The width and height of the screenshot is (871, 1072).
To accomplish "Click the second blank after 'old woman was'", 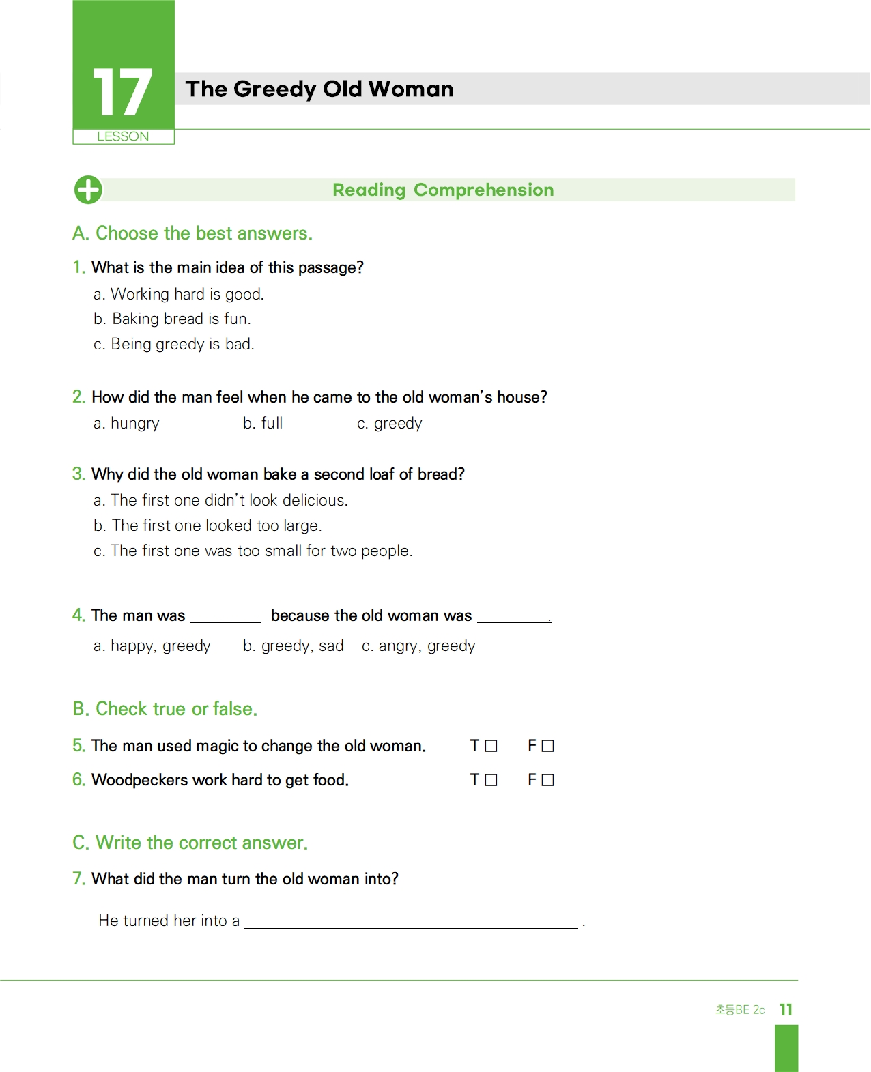I will (513, 615).
